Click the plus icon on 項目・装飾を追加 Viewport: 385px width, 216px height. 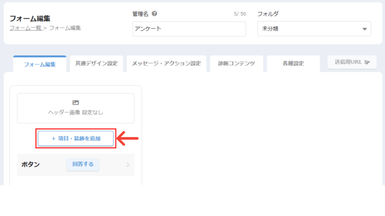pos(53,139)
